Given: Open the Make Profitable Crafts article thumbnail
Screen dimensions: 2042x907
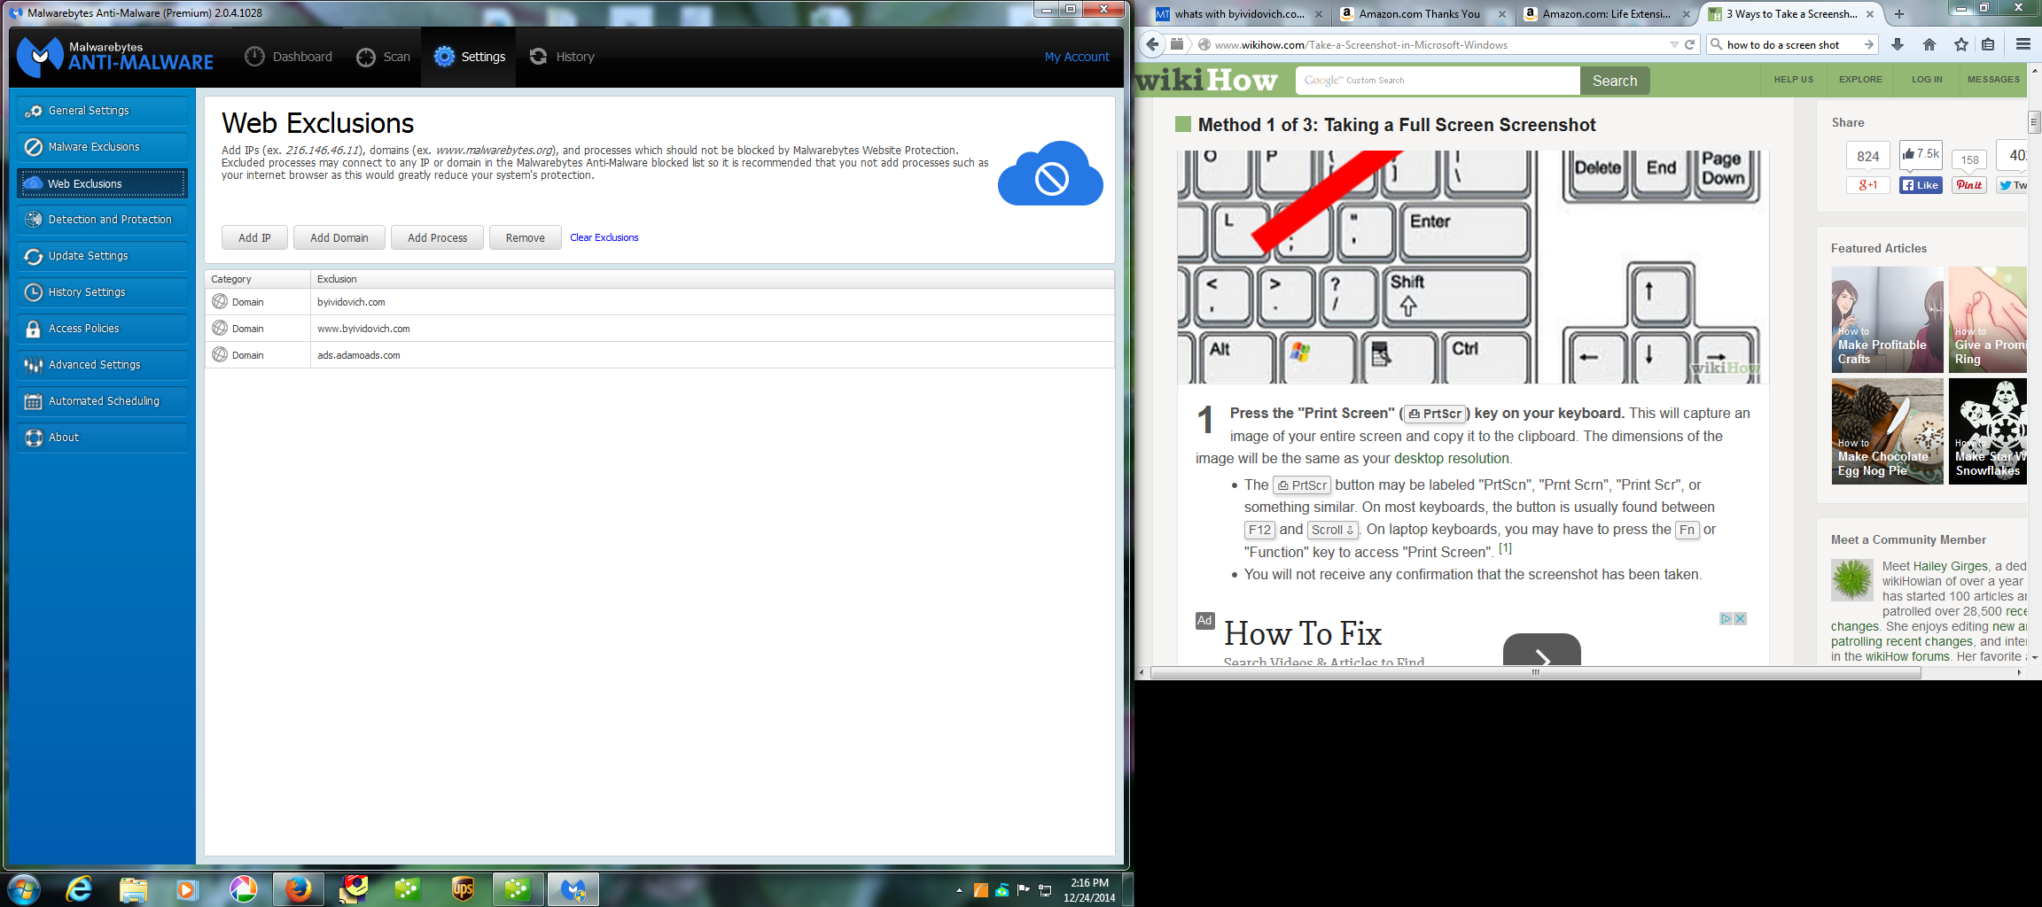Looking at the screenshot, I should click(1887, 320).
